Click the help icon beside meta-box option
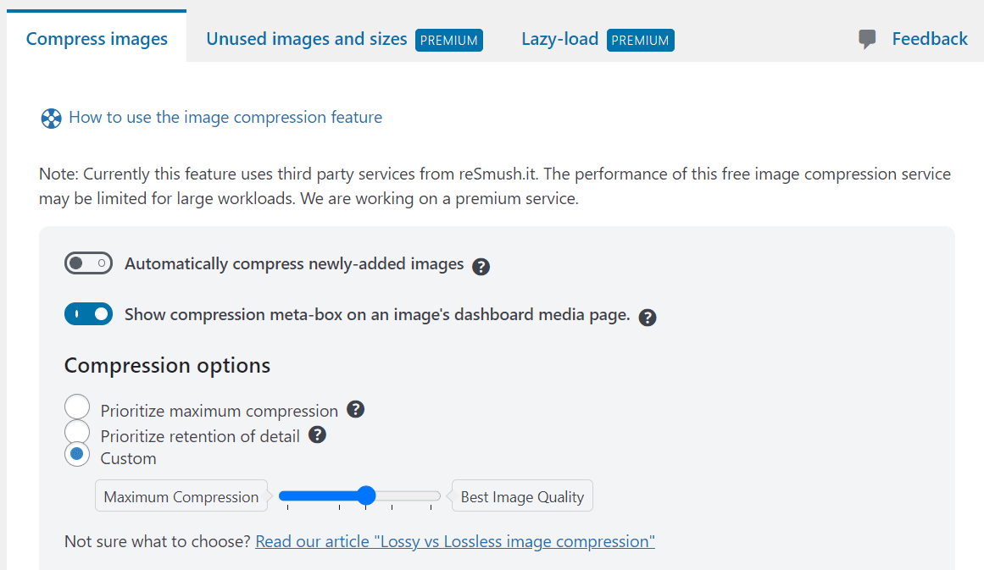This screenshot has width=984, height=570. tap(648, 317)
